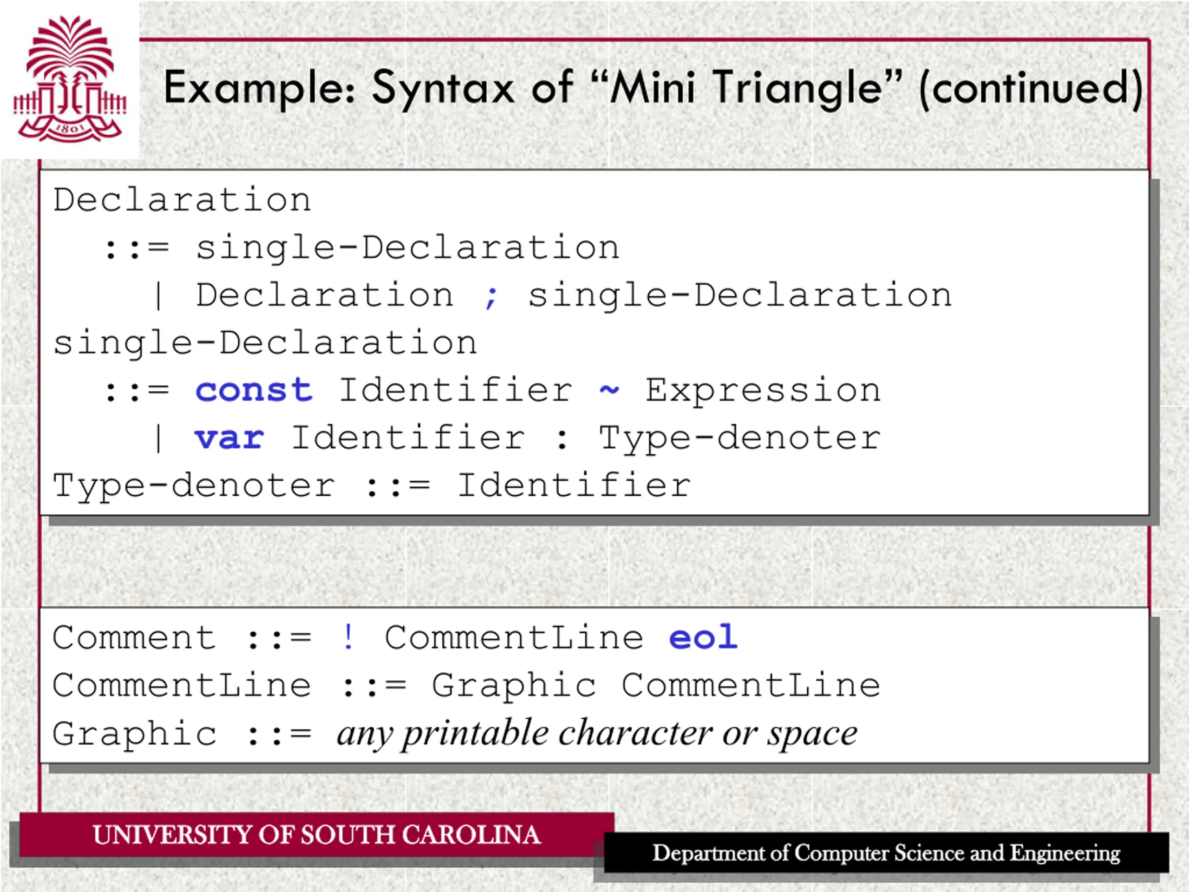Click the 'Identifier' after 'const'
This screenshot has height=892, width=1189.
[455, 390]
